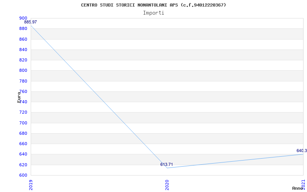This screenshot has width=307, height=192.
Task: Click the 680 y-axis tick label
Action: pos(23,133)
